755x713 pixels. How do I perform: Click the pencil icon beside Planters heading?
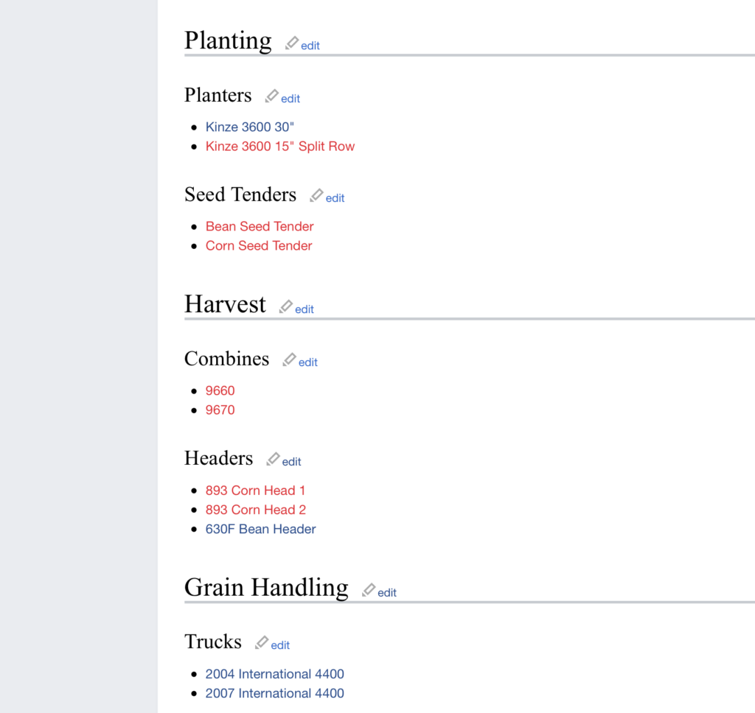271,96
